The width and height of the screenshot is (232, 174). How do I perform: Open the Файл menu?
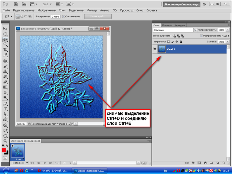pyautogui.click(x=6, y=10)
